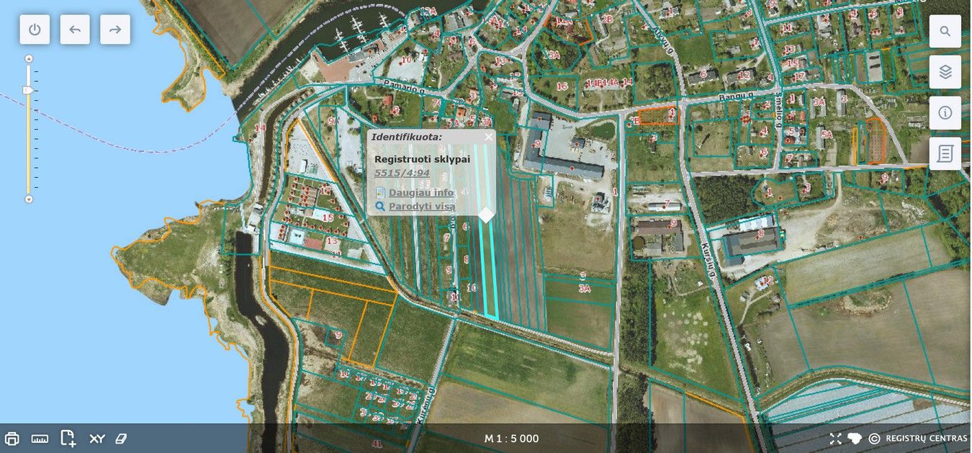Click the zoom slider down arrow
This screenshot has height=453, width=972.
(x=29, y=199)
